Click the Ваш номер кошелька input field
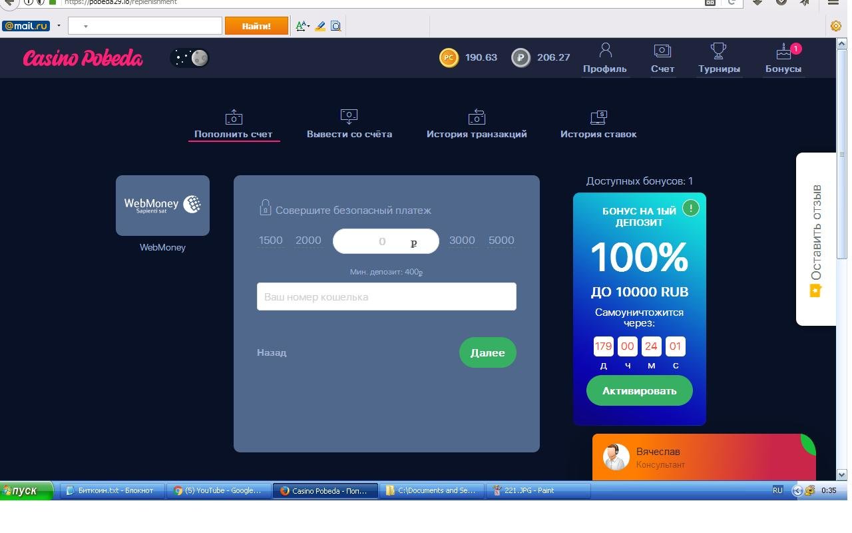The image size is (852, 533). pos(386,296)
